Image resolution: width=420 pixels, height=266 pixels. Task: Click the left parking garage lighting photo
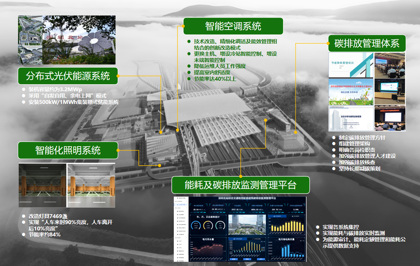42,185
